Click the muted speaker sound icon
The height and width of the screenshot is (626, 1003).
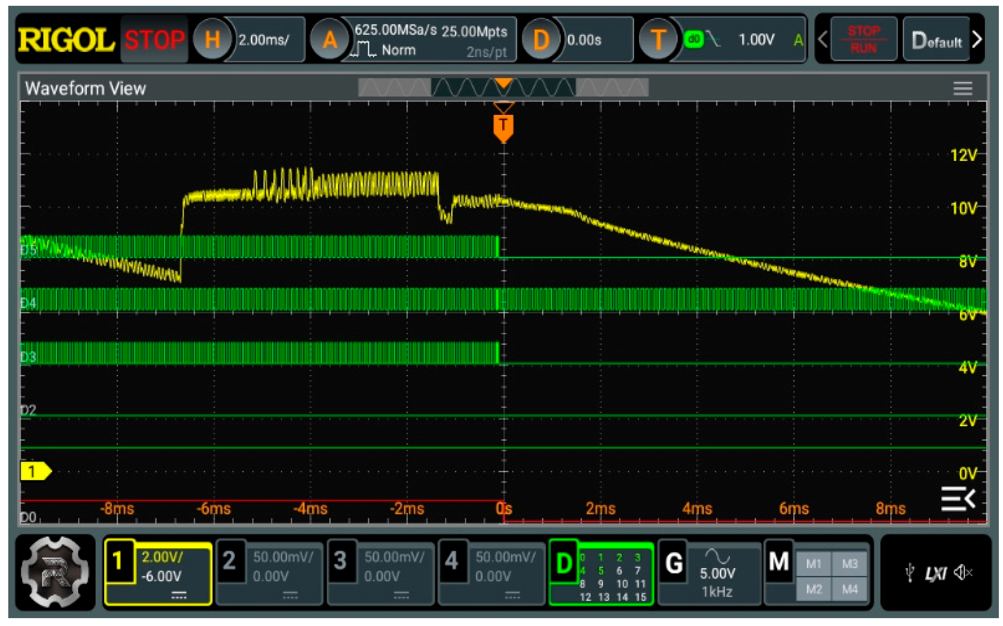coord(962,573)
